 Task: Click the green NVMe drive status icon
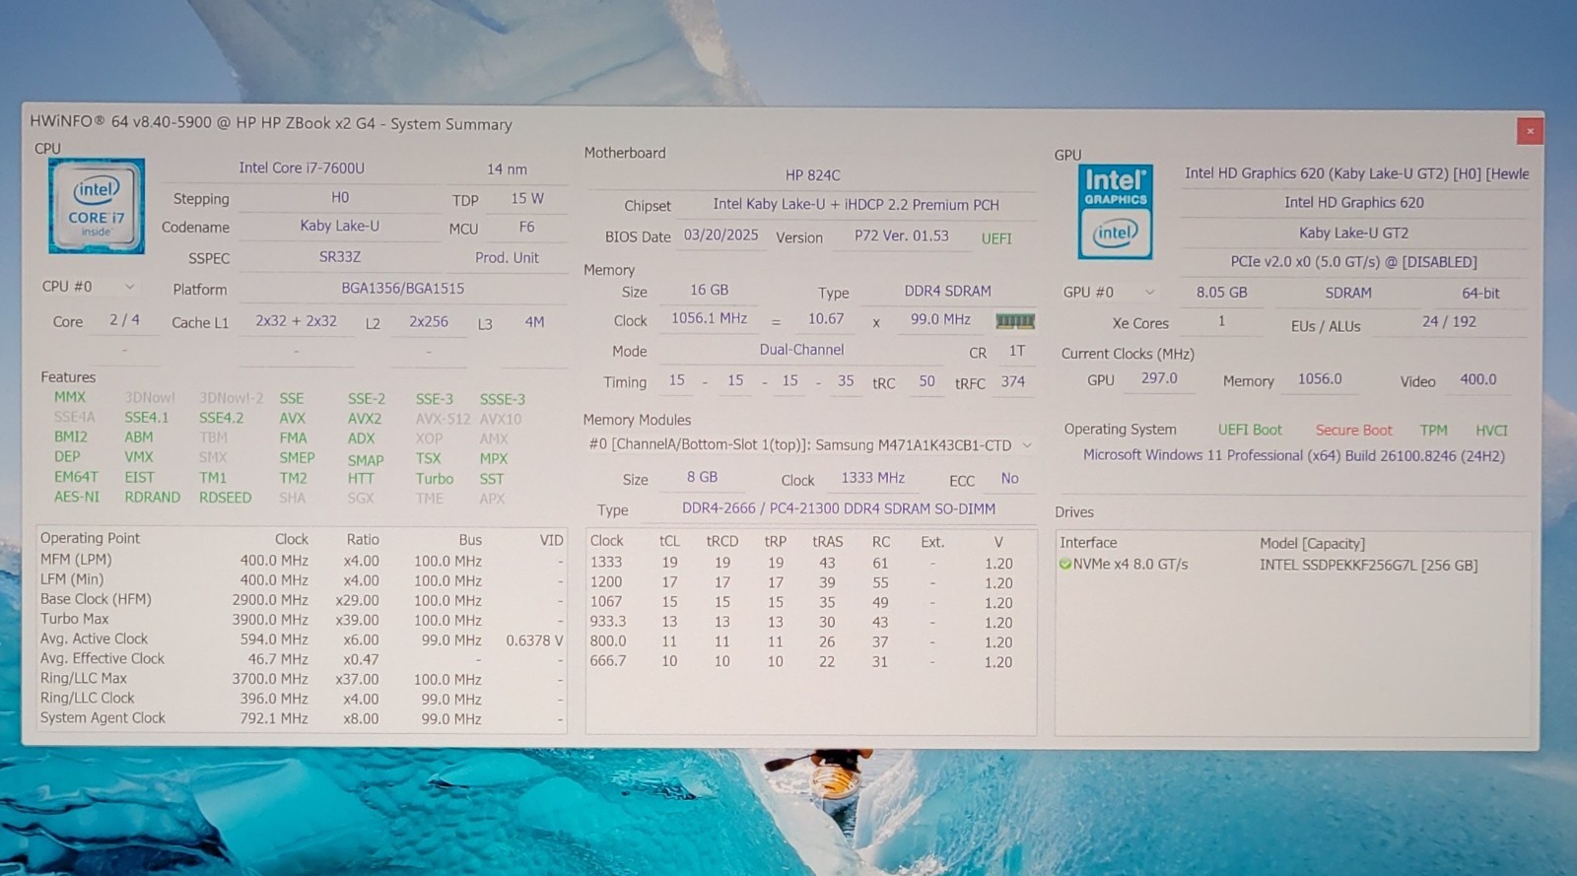[x=1064, y=565]
